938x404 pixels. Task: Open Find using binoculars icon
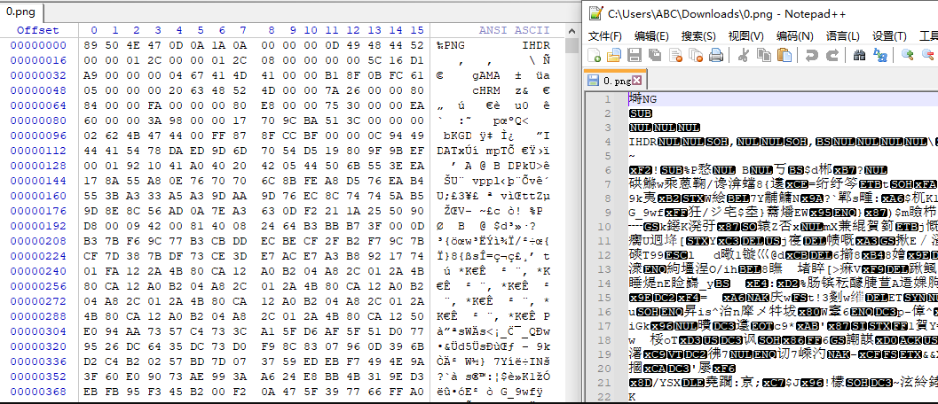860,56
